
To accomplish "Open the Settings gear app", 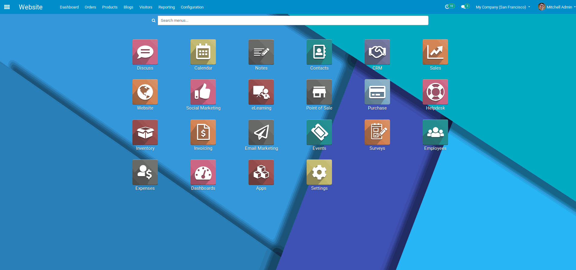I will (319, 172).
